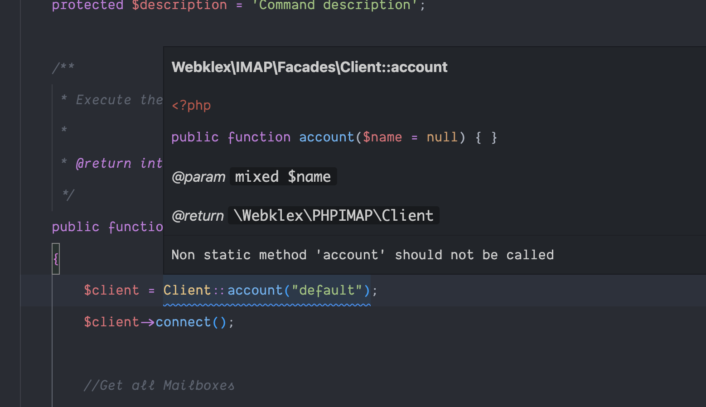Click the @return int docblock tag
706x407 pixels.
point(119,163)
